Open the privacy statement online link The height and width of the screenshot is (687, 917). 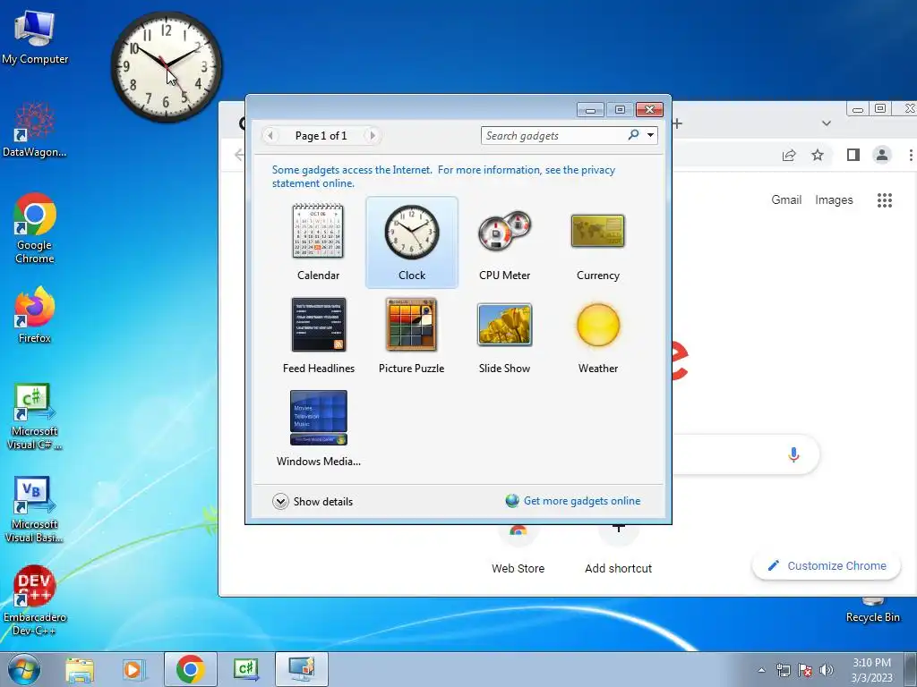pyautogui.click(x=443, y=176)
